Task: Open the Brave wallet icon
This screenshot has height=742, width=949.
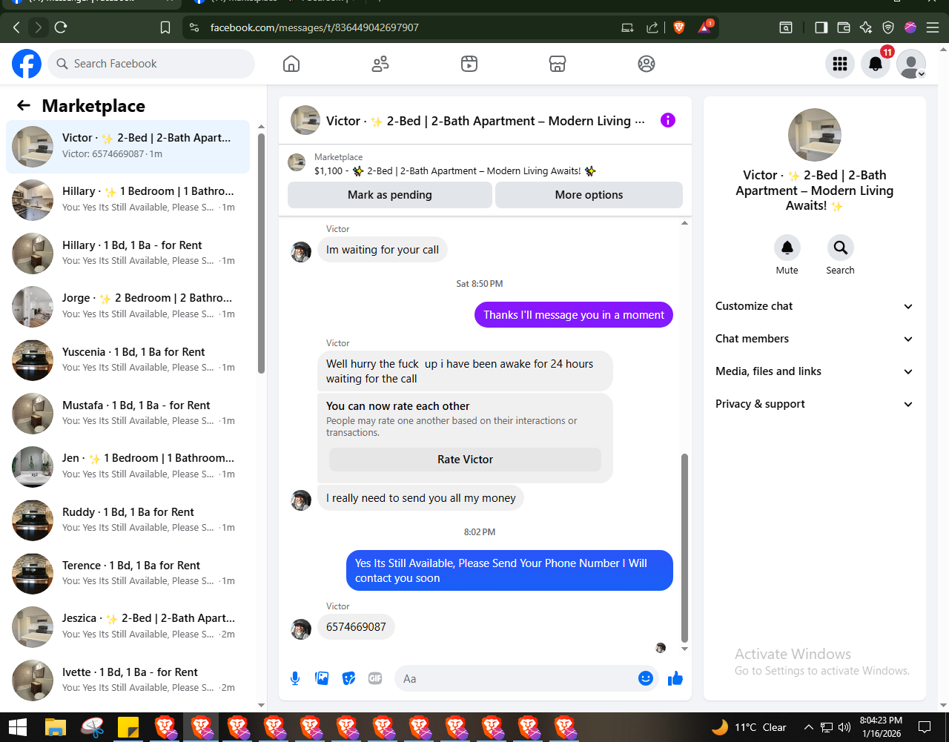Action: (843, 27)
